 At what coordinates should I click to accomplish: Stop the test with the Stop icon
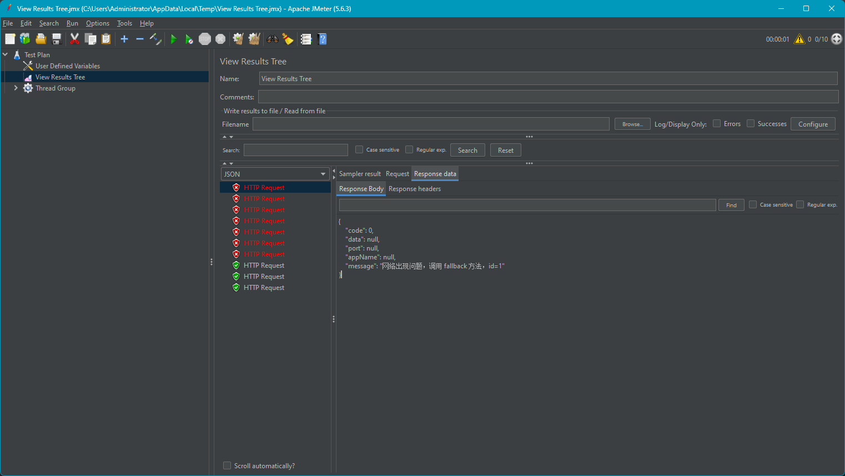click(205, 39)
